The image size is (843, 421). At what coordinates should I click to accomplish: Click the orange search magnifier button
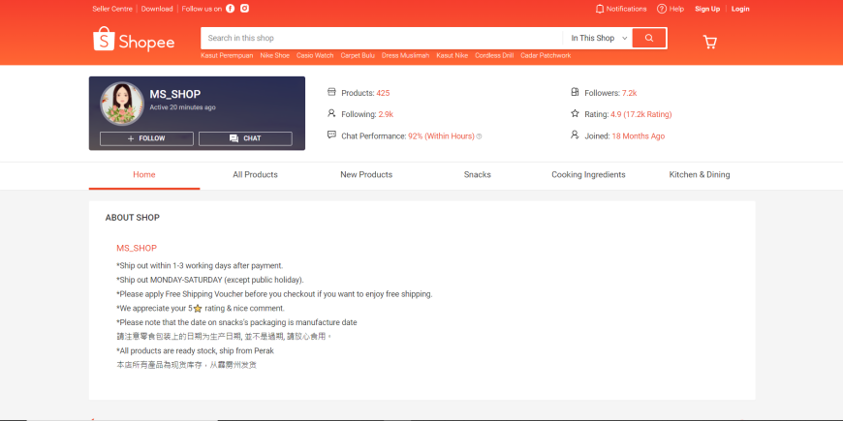(649, 38)
